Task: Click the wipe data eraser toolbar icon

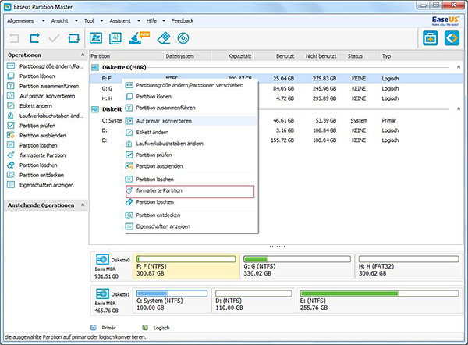Action: pos(164,38)
